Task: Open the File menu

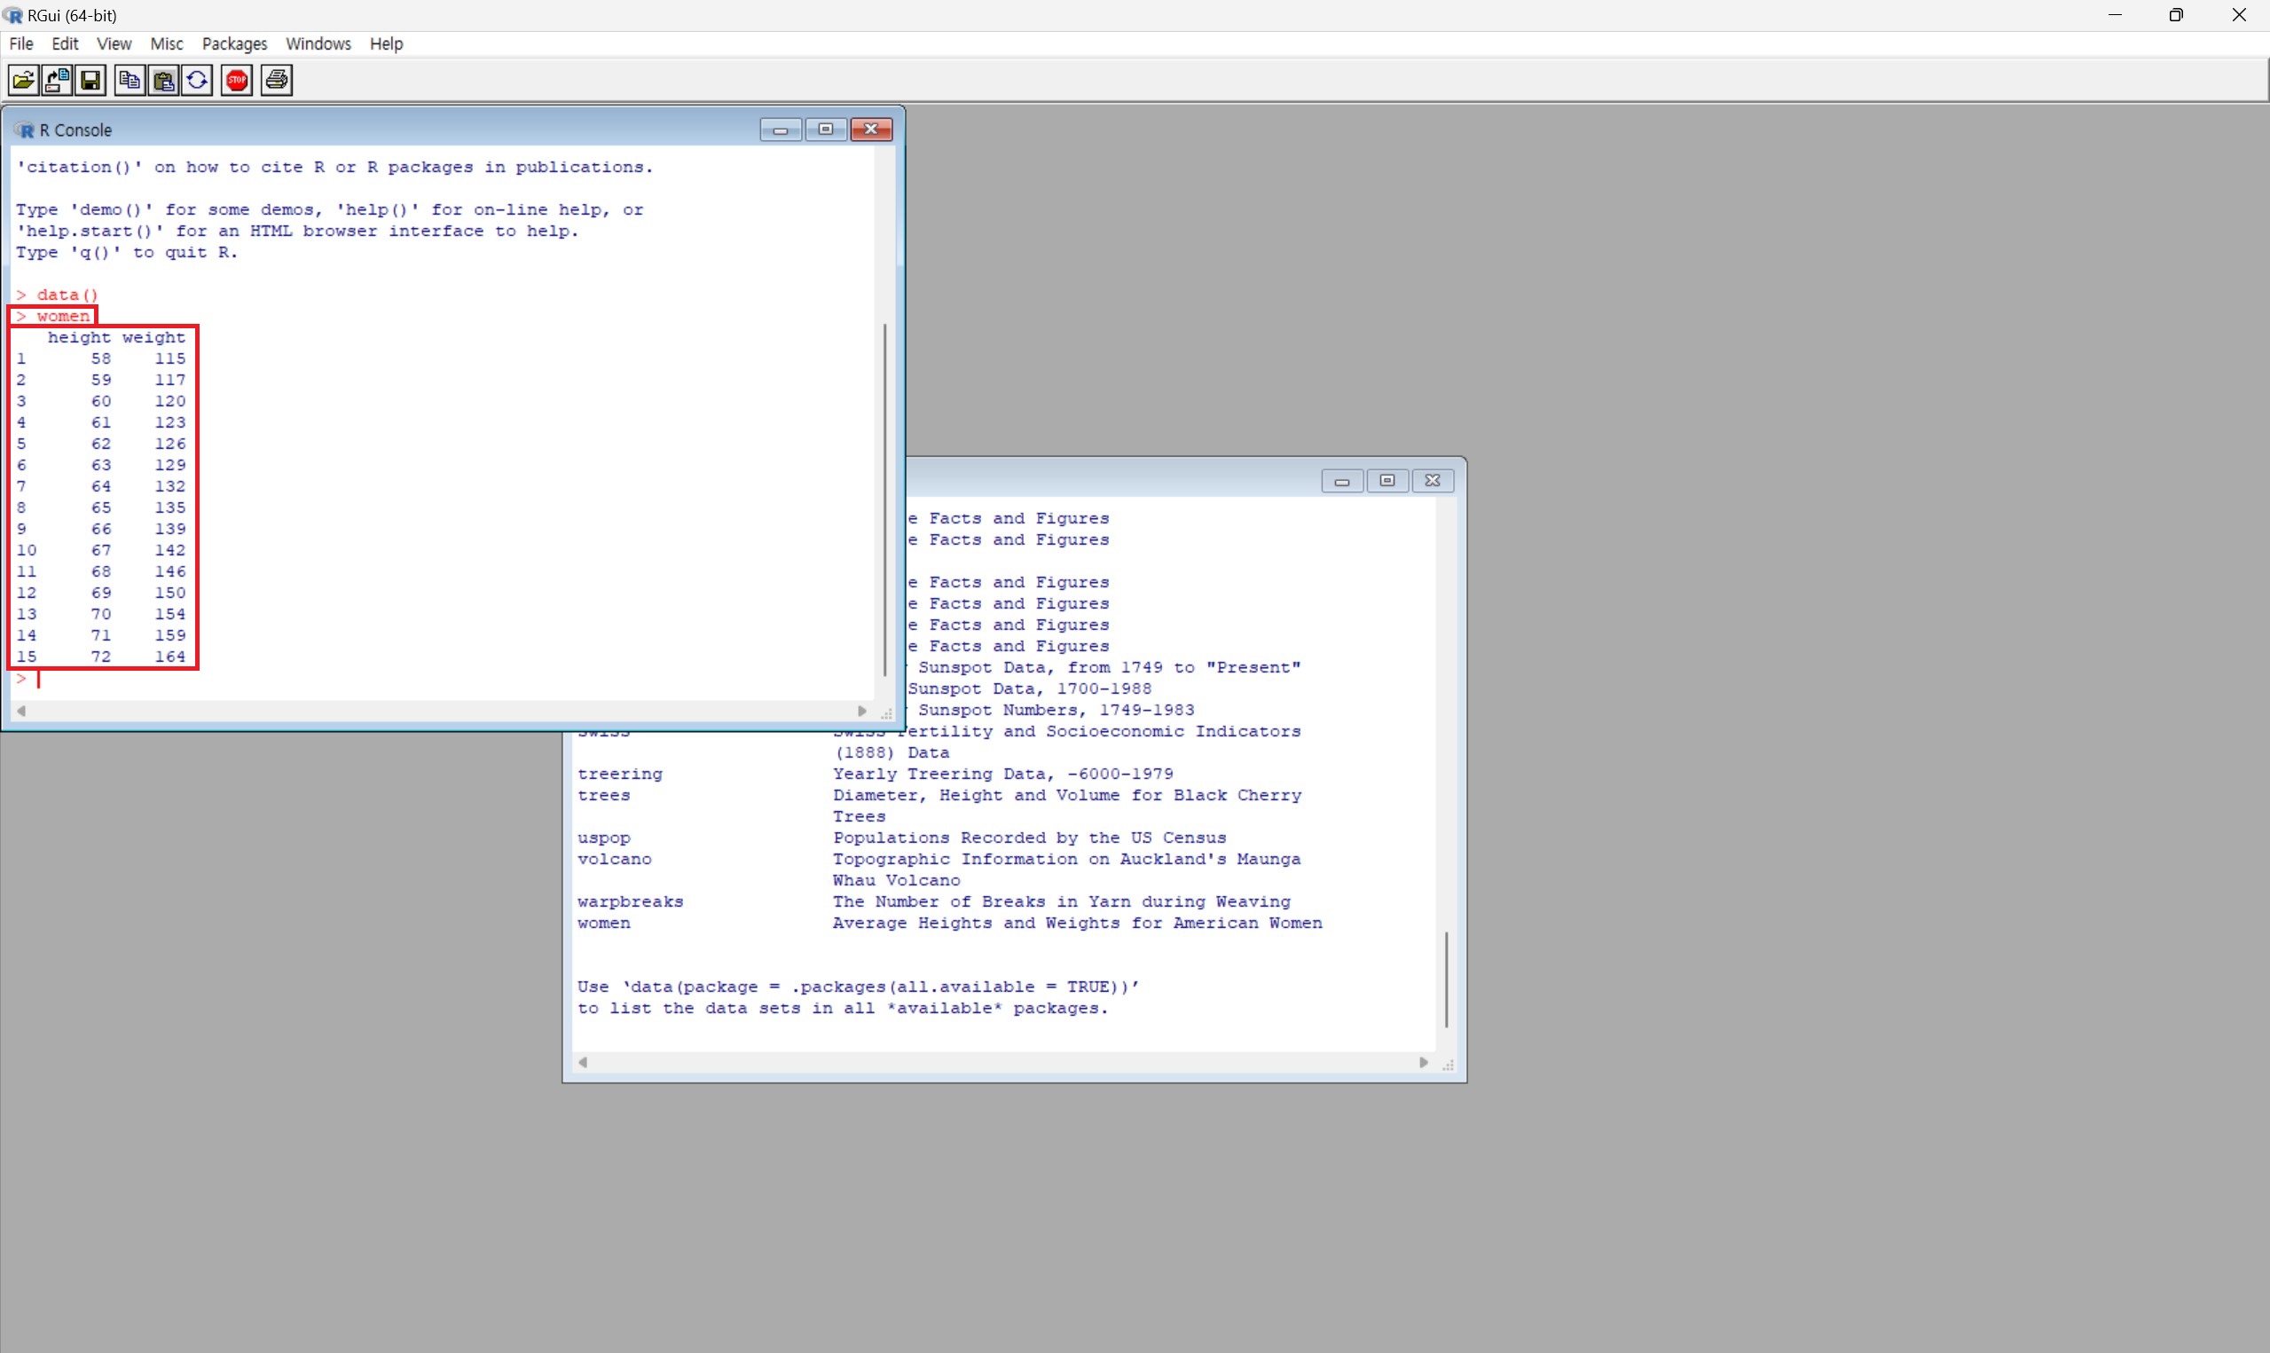Action: 21,43
